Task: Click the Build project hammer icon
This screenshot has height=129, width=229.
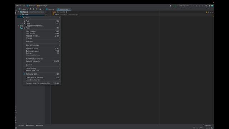Action: pos(175,6)
